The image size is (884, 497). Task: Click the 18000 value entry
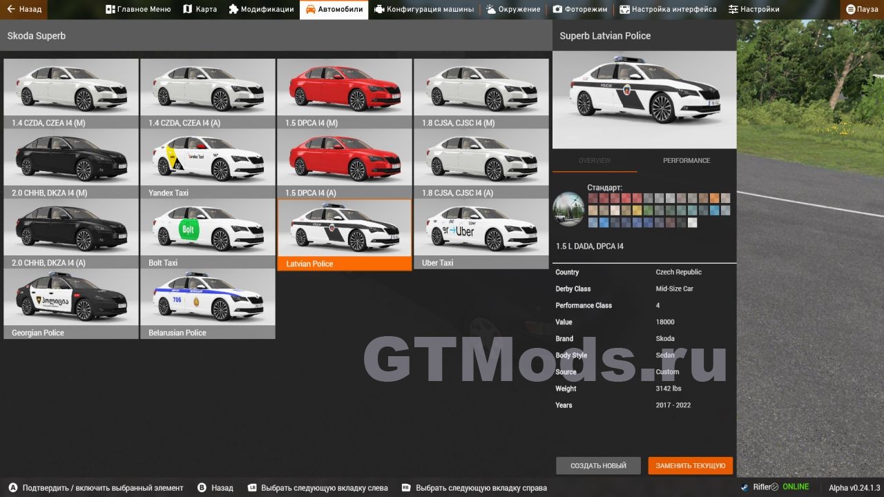point(665,322)
